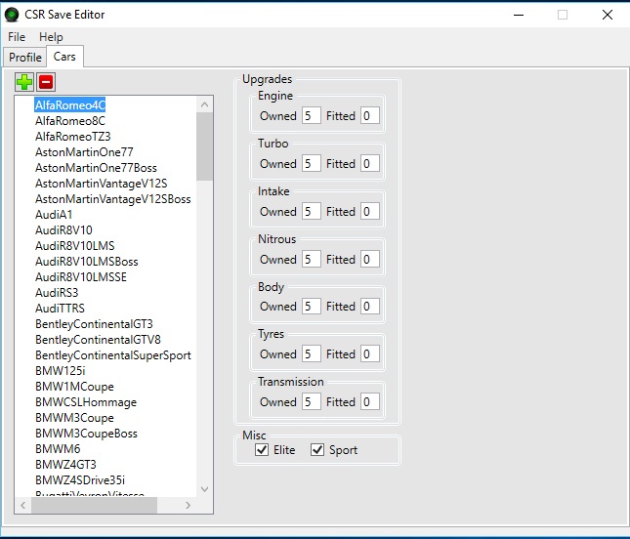The height and width of the screenshot is (539, 630).
Task: Select AudiRS3 from the list
Action: pos(57,293)
